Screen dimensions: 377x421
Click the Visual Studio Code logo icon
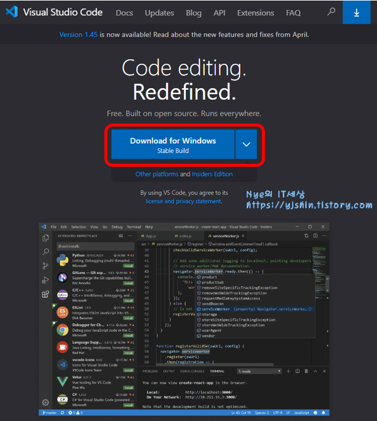(x=12, y=12)
